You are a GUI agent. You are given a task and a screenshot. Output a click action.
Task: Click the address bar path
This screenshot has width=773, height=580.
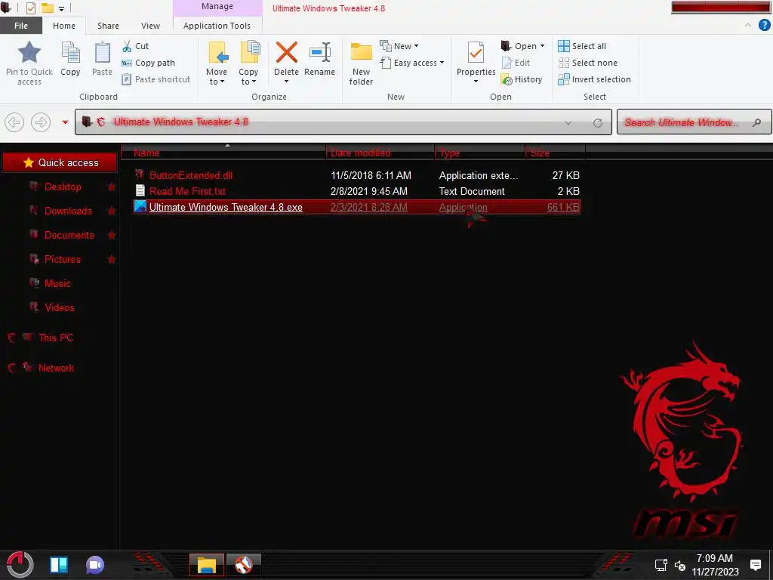[181, 122]
